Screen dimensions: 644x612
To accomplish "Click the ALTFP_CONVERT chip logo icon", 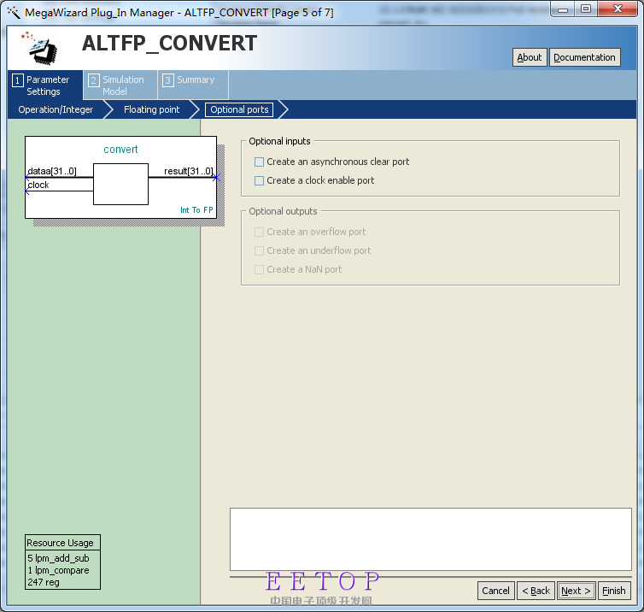I will [40, 48].
